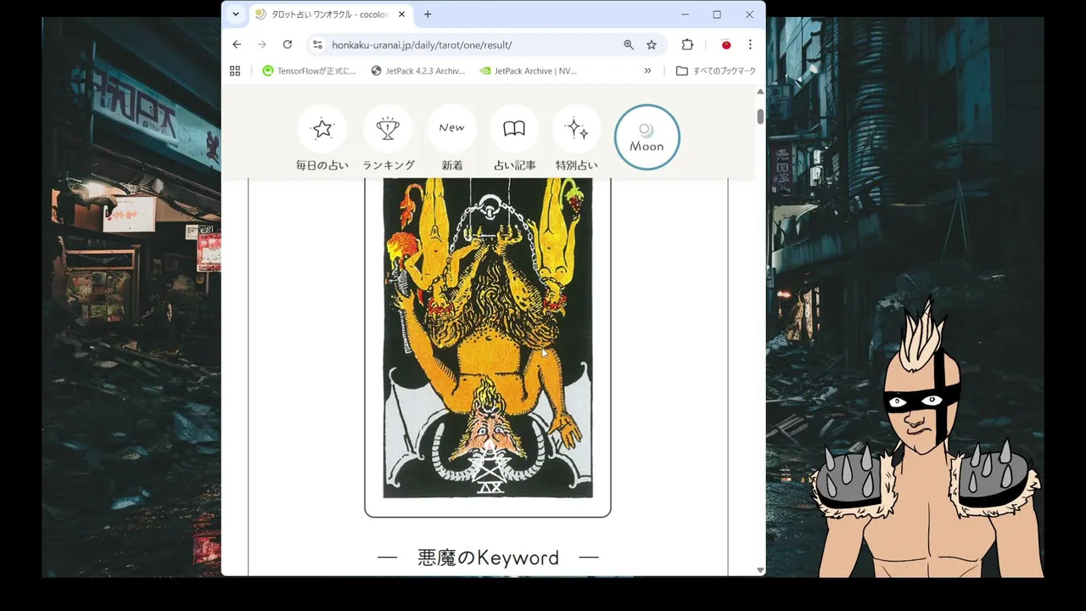The image size is (1086, 611).
Task: Open the zoom magnifier icon in address bar
Action: [x=629, y=45]
